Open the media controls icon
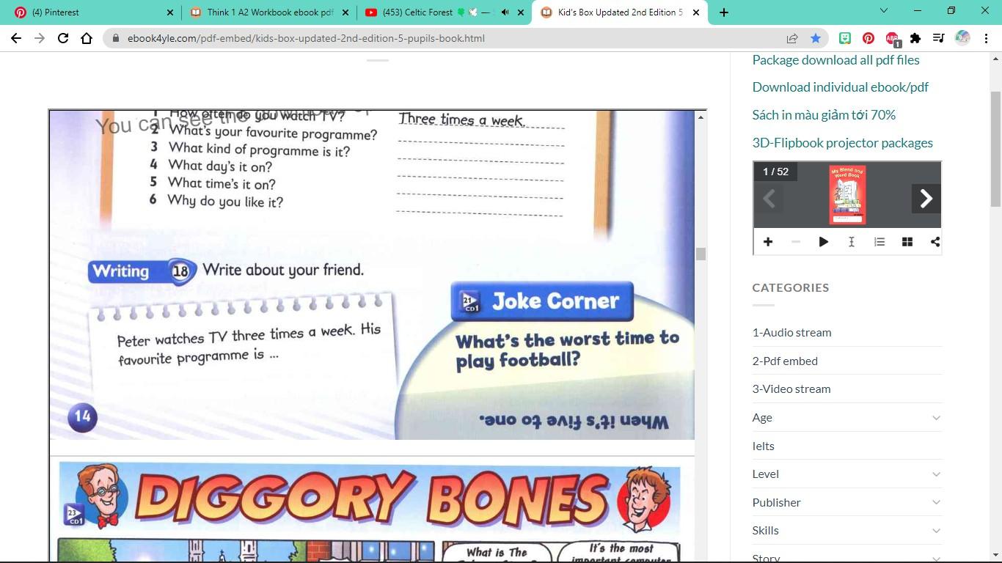Screen dimensions: 1002x563 point(939,38)
